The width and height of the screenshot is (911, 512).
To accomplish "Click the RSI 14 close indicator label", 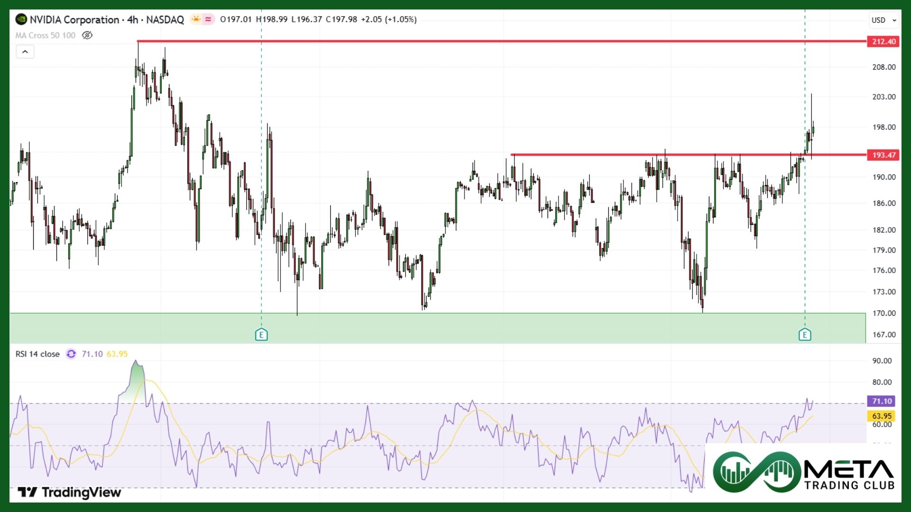I will 37,354.
